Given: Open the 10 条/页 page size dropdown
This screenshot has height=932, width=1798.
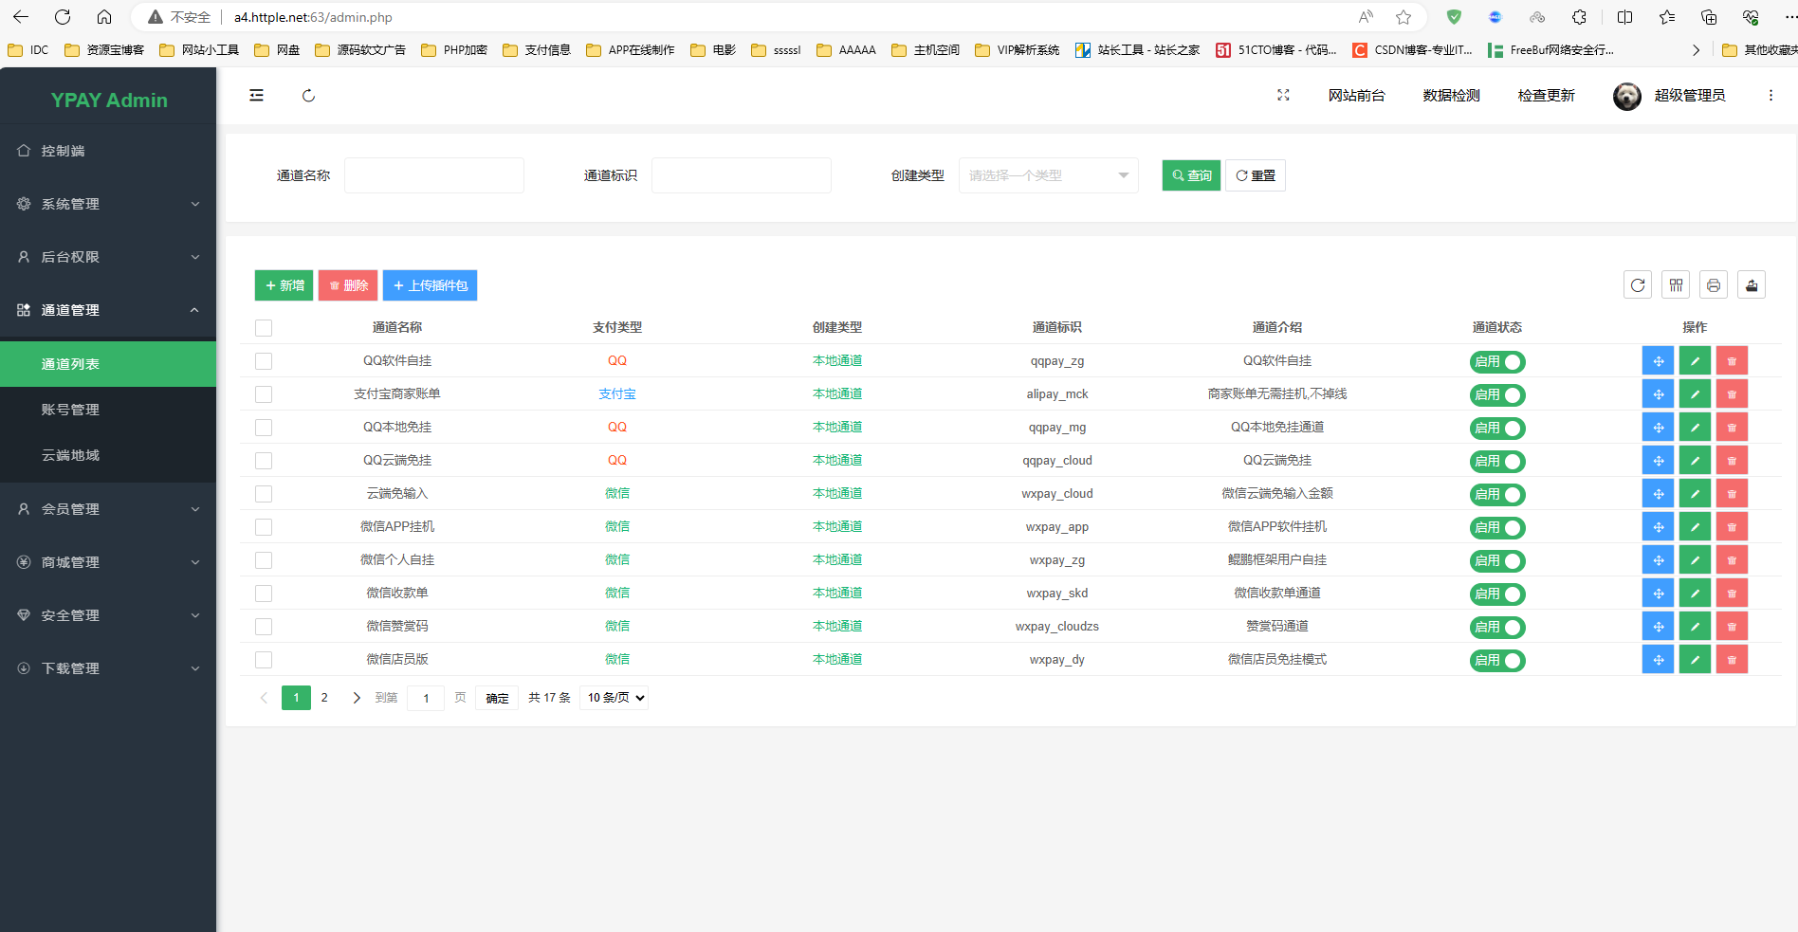Looking at the screenshot, I should coord(615,698).
